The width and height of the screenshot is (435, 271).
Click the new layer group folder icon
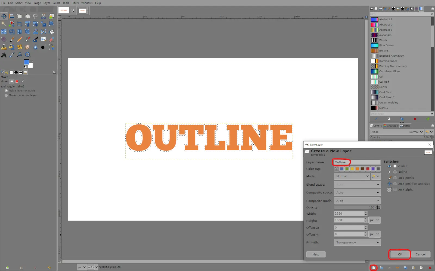[x=381, y=268]
